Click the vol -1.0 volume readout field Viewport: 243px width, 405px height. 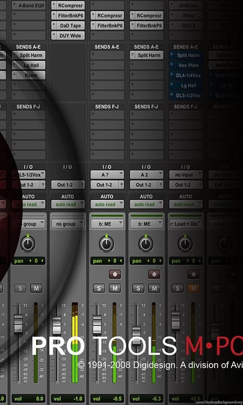click(x=68, y=398)
